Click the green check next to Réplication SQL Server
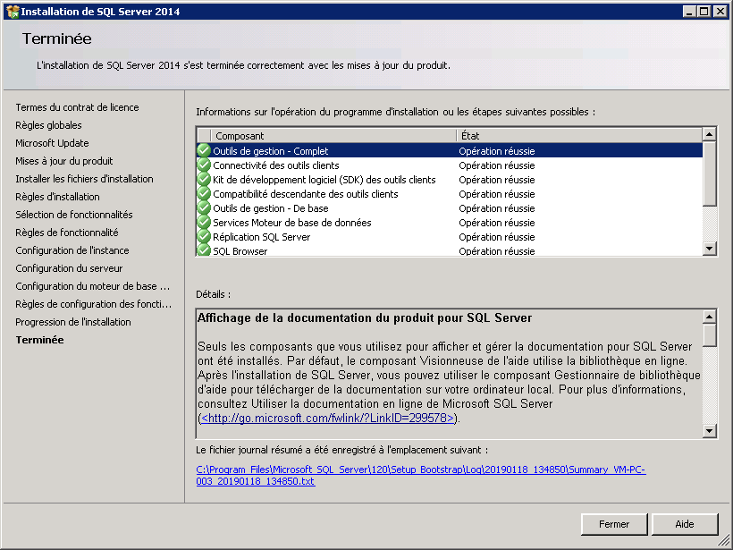The width and height of the screenshot is (733, 550). click(x=204, y=237)
